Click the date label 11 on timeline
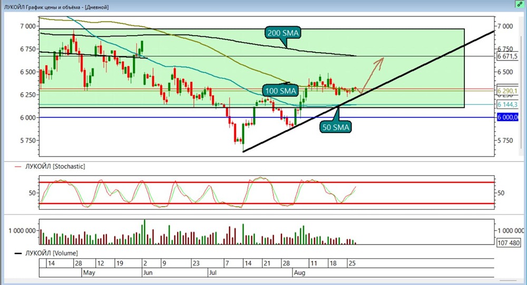The height and width of the screenshot is (285, 527). click(x=314, y=263)
